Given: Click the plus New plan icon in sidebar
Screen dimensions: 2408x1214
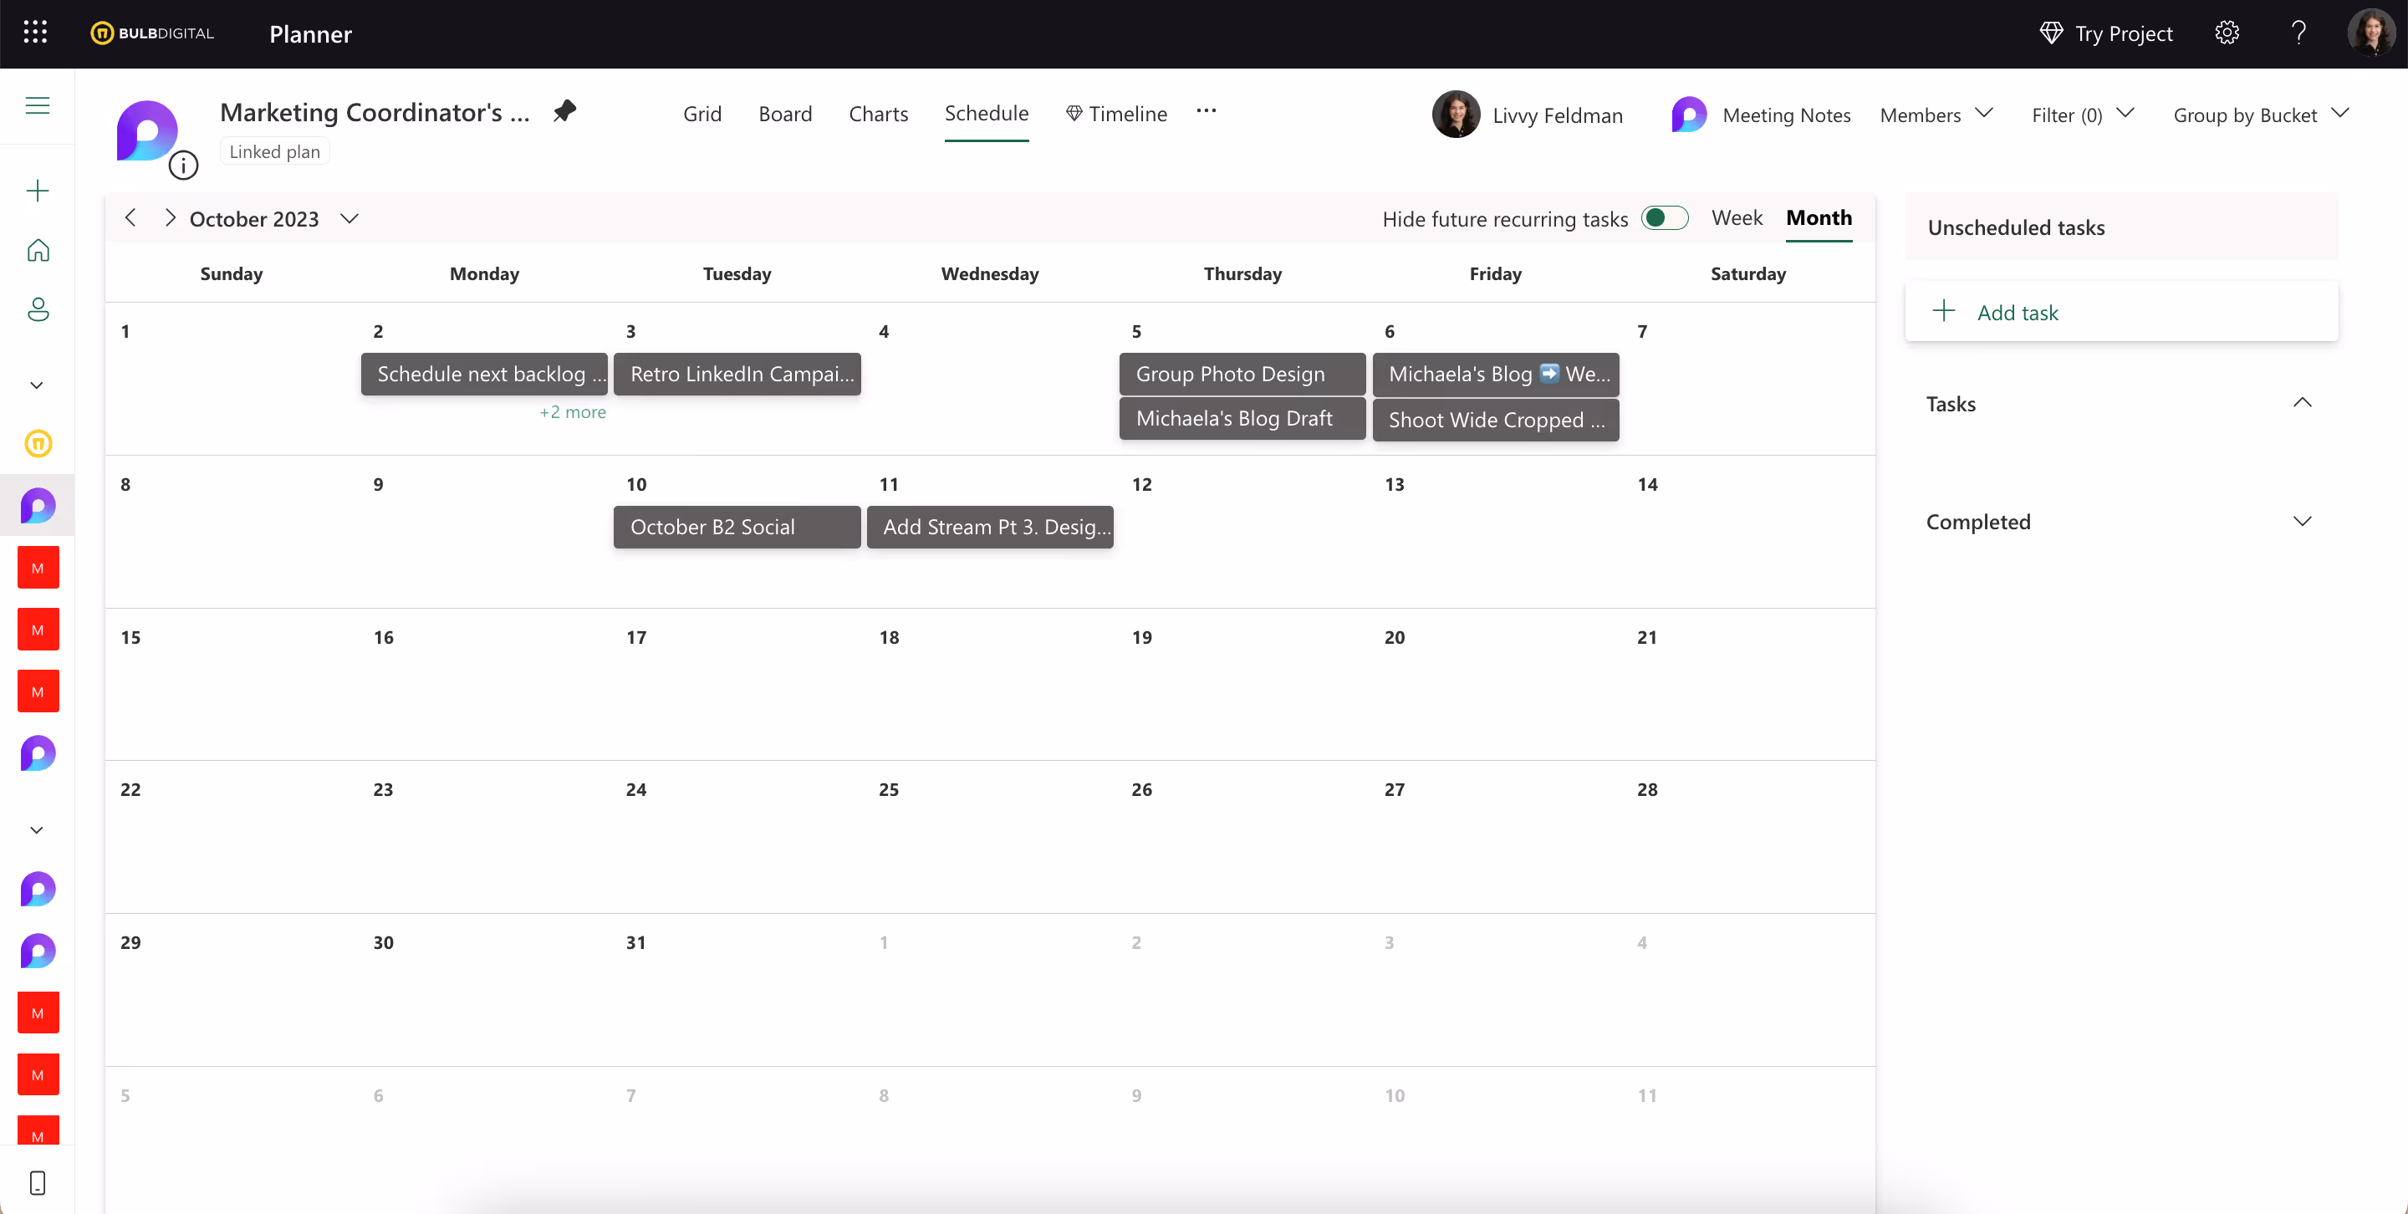Looking at the screenshot, I should pyautogui.click(x=38, y=191).
